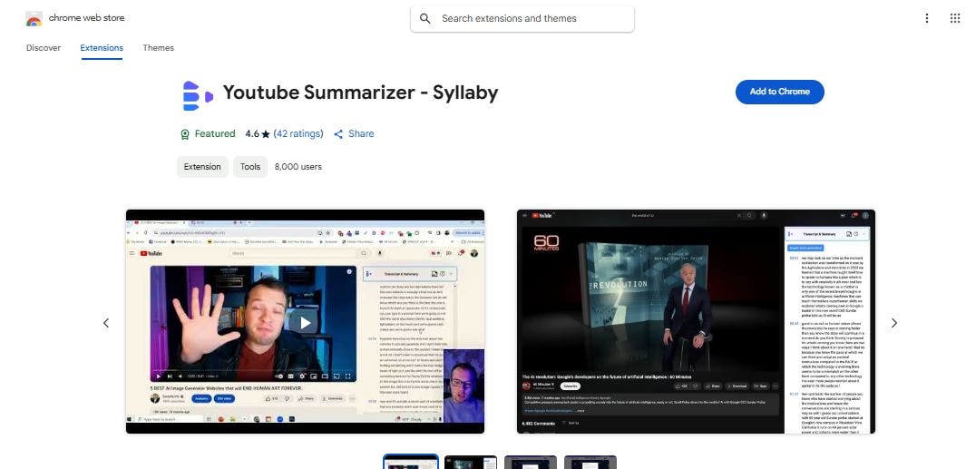Viewport: 966px width, 469px height.
Task: Select the fourth carousel thumbnail
Action: pos(590,462)
